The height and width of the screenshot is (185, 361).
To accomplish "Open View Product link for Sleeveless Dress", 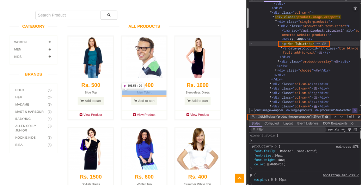I will [198, 115].
